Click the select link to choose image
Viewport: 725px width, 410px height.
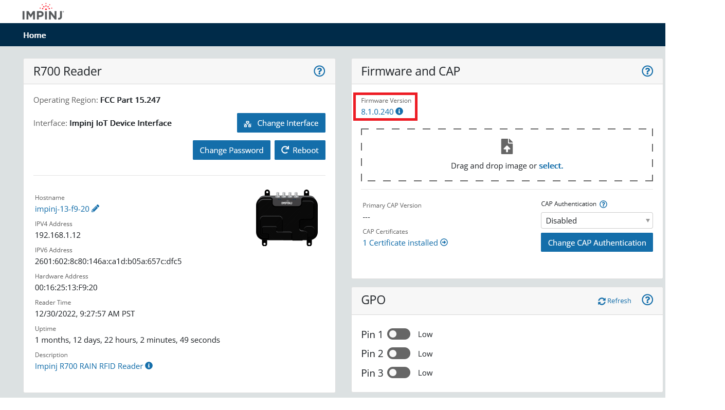551,165
